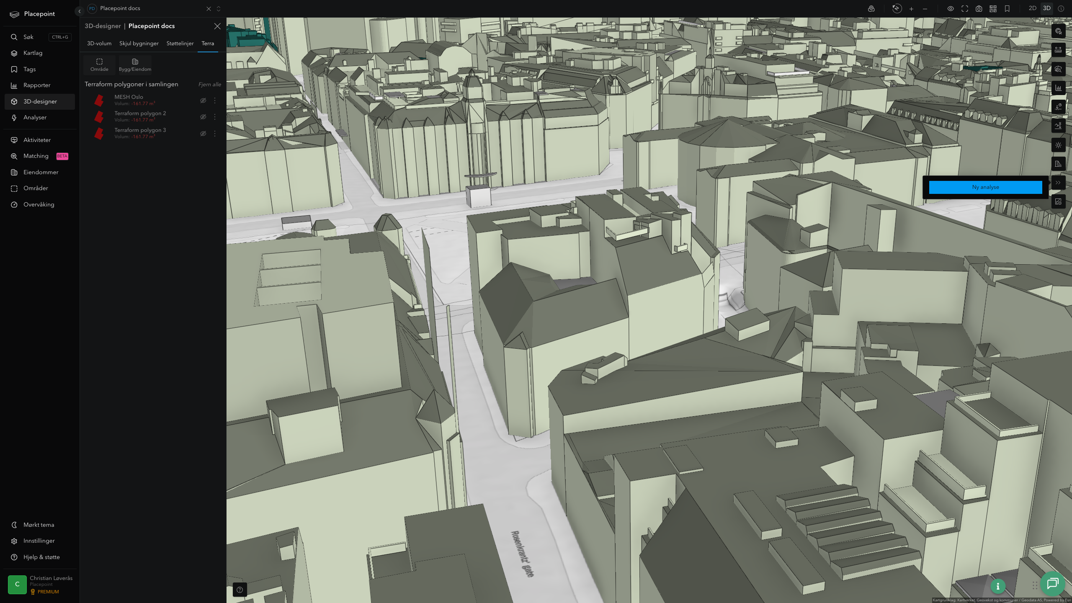Open Overvåking in sidebar
The height and width of the screenshot is (603, 1072).
pyautogui.click(x=40, y=204)
